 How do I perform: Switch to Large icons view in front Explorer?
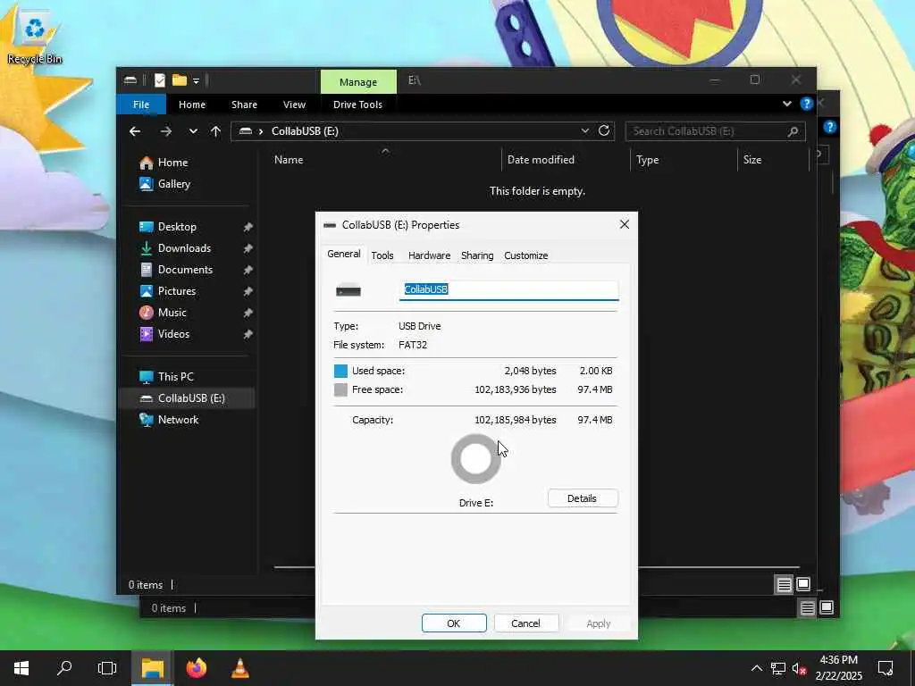[x=803, y=584]
